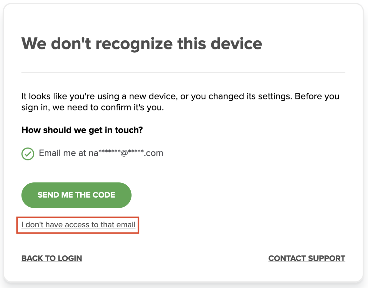Viewport: 368px width, 288px height.
Task: Select the green checkmark email option
Action: pyautogui.click(x=28, y=154)
